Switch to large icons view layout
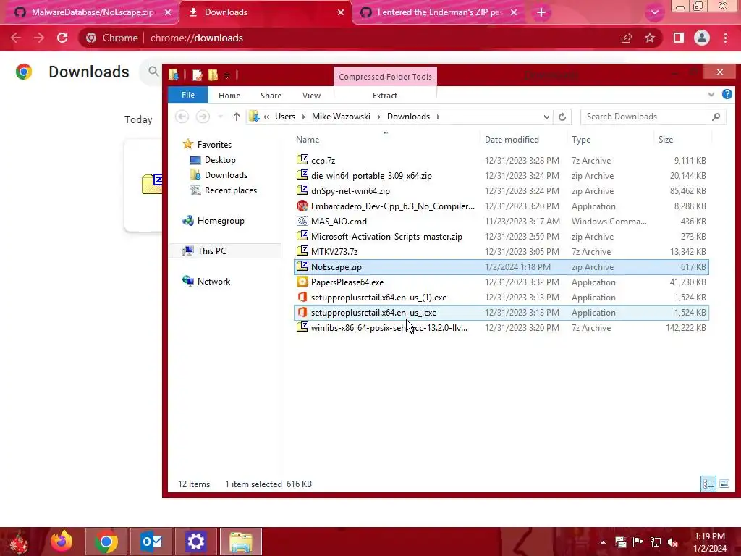The image size is (741, 556). [x=724, y=484]
